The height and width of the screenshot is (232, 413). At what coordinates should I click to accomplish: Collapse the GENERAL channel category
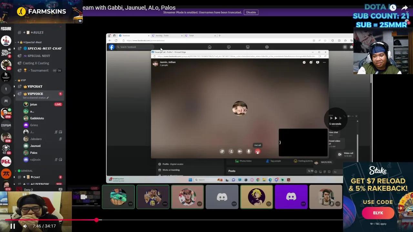point(26,171)
